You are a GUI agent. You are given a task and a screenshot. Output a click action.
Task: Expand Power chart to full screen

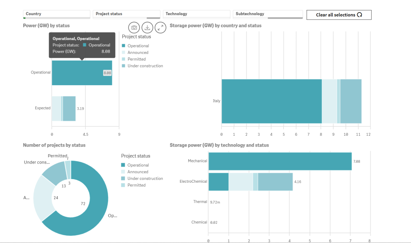[x=161, y=27]
